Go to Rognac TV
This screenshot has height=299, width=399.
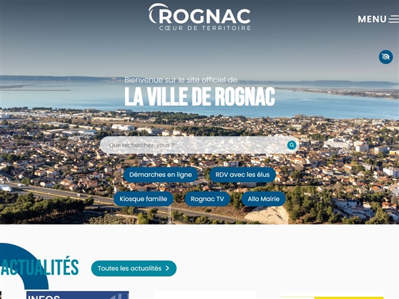click(x=207, y=199)
